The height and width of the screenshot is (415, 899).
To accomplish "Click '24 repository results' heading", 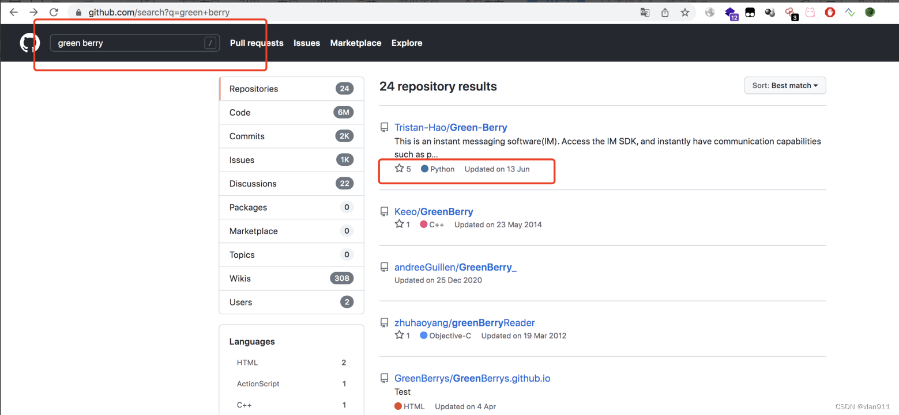I will click(x=438, y=86).
